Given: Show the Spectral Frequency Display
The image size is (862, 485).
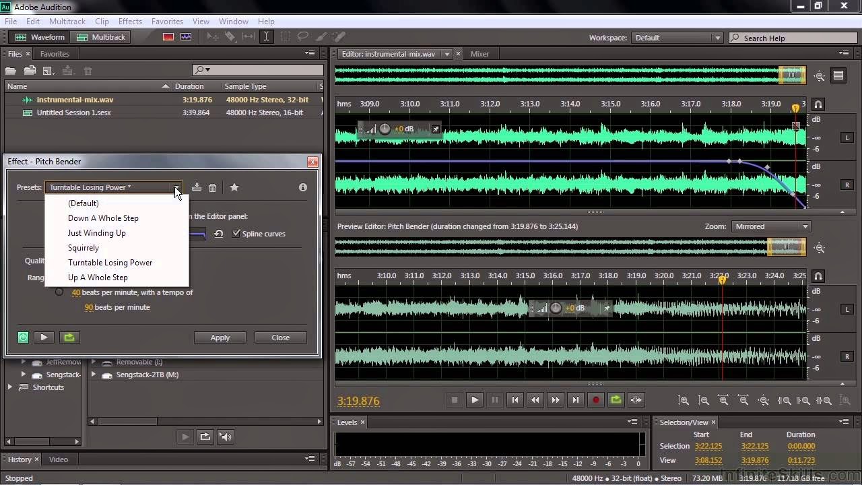Looking at the screenshot, I should tap(168, 37).
